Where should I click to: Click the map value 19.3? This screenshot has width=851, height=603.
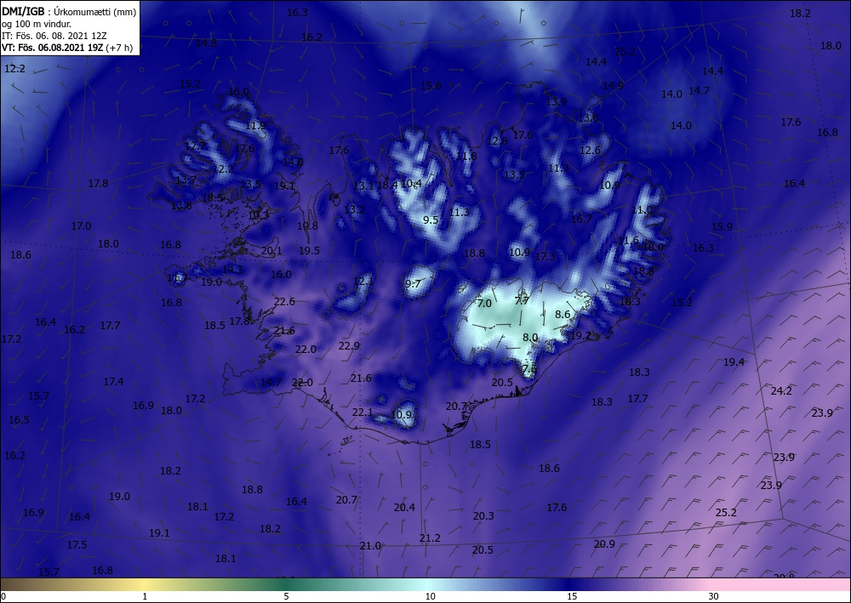[x=259, y=215]
